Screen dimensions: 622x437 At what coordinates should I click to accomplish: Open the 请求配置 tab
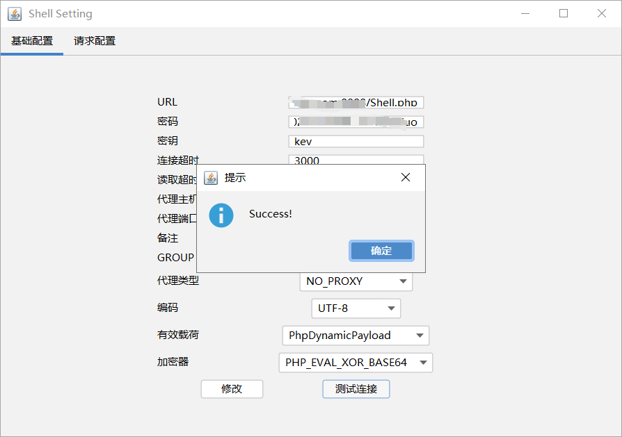(x=95, y=41)
